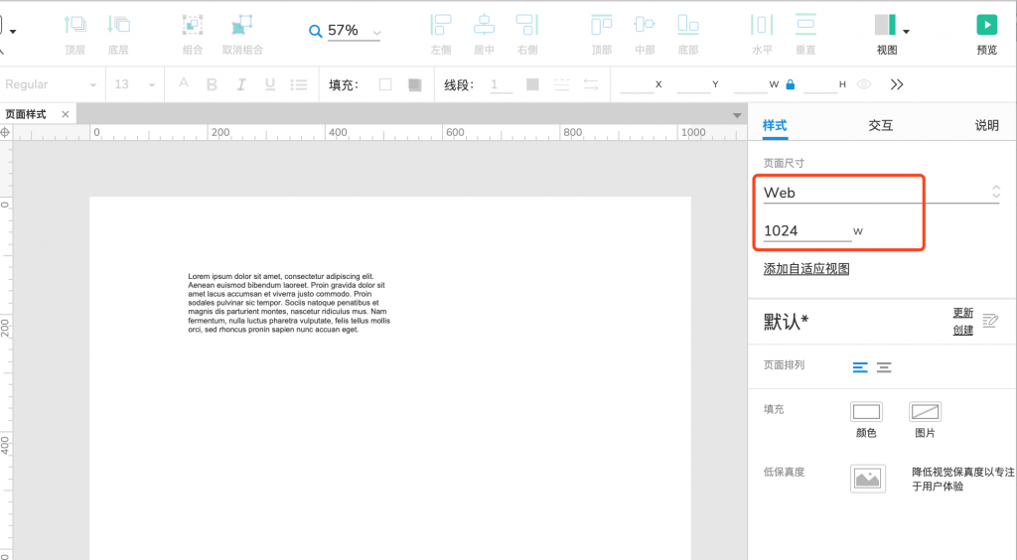This screenshot has height=560, width=1017.
Task: Switch to the Interactions (交互) tab
Action: pos(880,125)
